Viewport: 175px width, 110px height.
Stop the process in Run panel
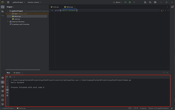10,77
